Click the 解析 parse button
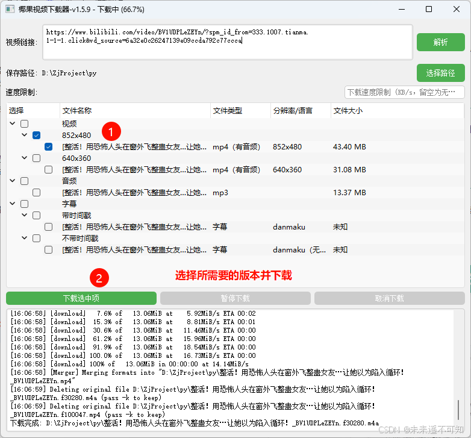 pos(440,42)
